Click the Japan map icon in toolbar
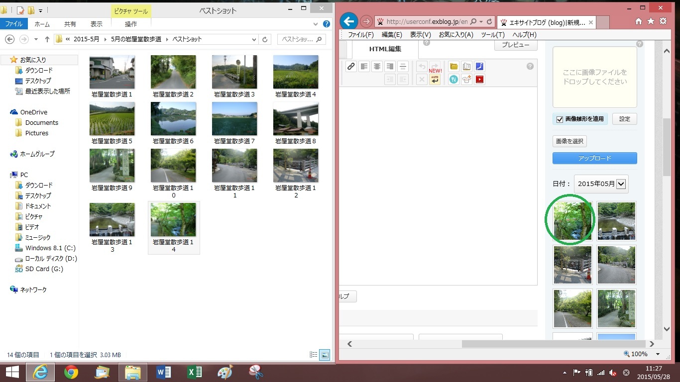The width and height of the screenshot is (680, 382). point(479,67)
